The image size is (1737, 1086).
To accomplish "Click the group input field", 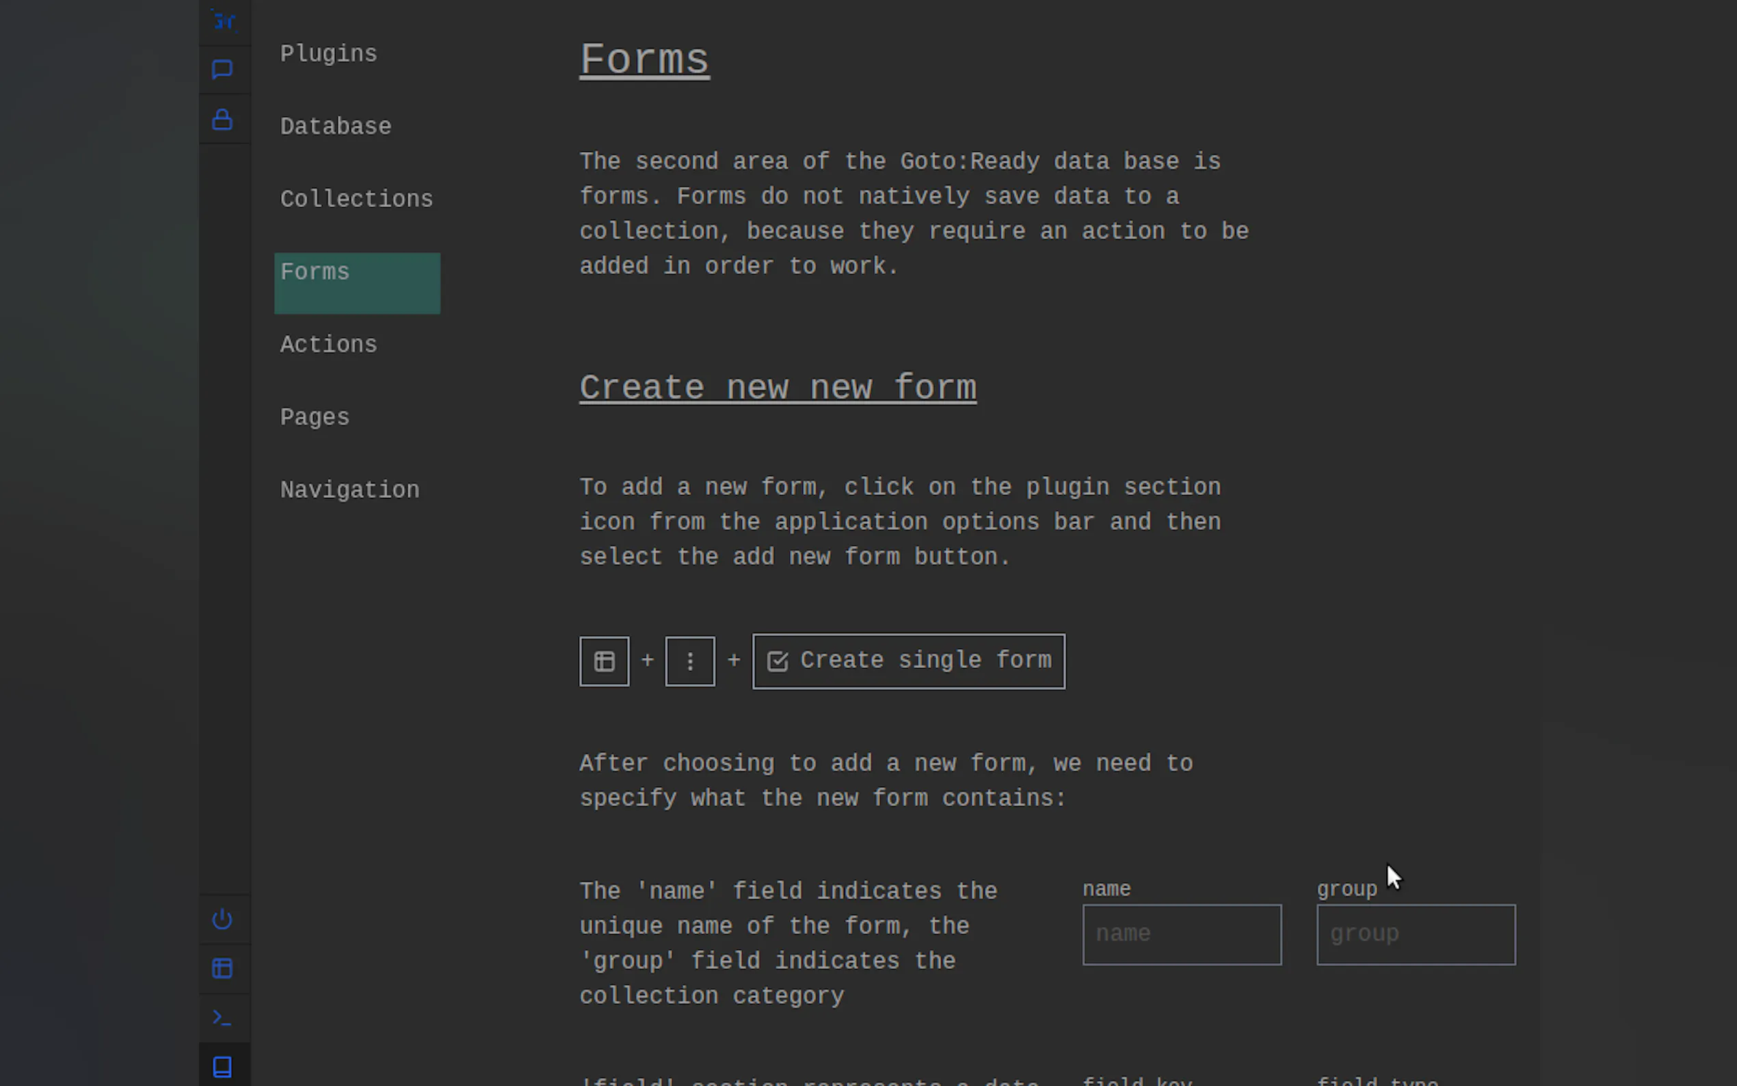I will point(1416,933).
